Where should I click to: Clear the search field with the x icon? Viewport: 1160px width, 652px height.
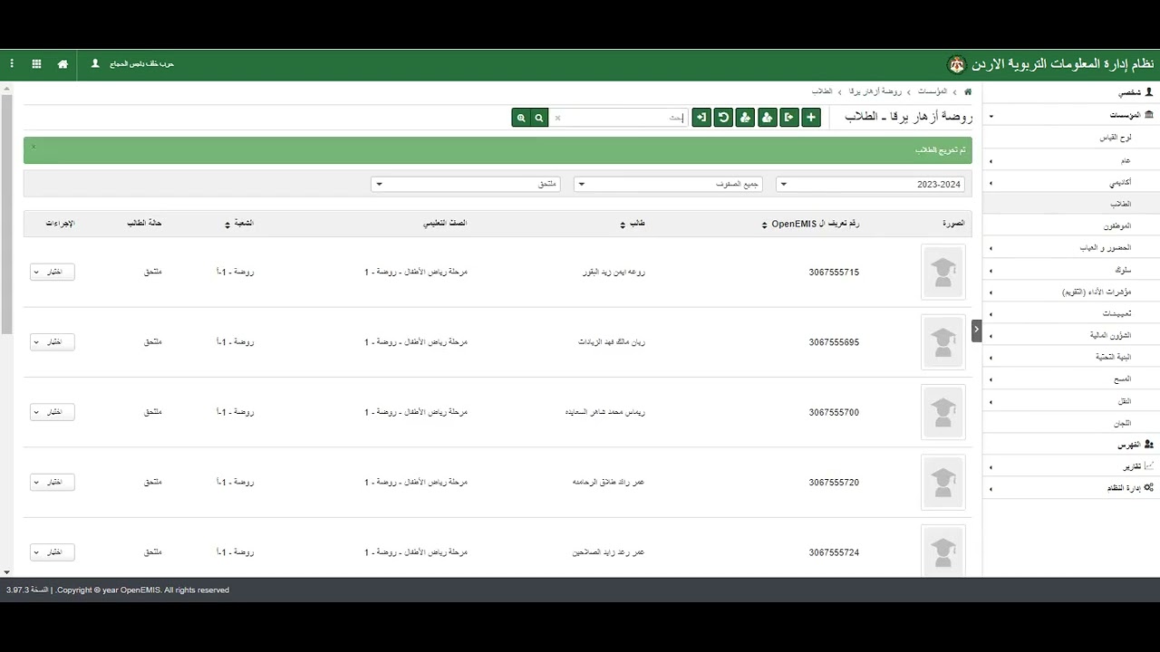[557, 118]
